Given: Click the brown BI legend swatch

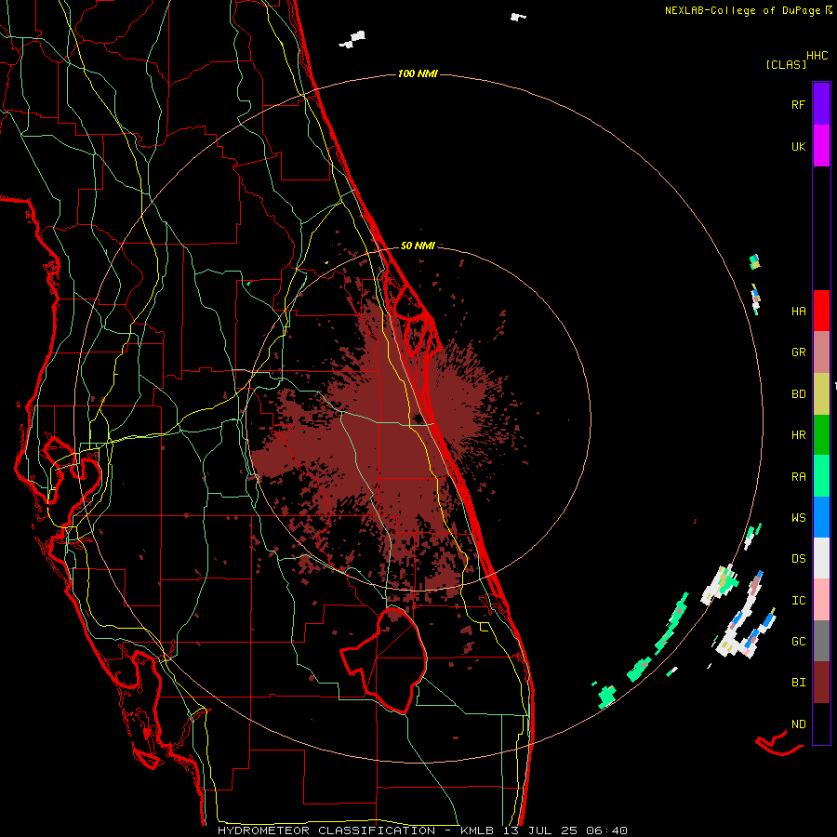Looking at the screenshot, I should coord(821,683).
